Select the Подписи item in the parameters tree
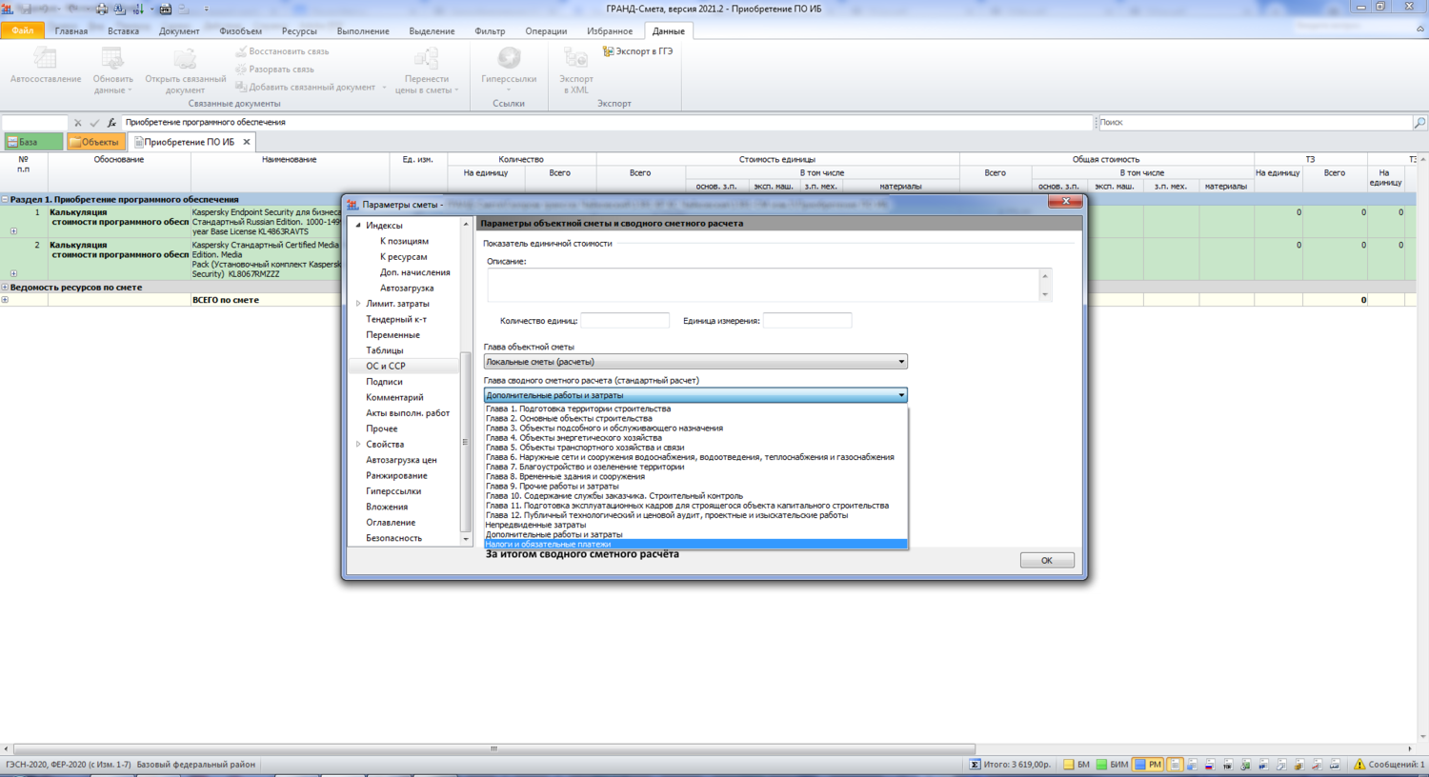This screenshot has height=777, width=1429. point(384,382)
